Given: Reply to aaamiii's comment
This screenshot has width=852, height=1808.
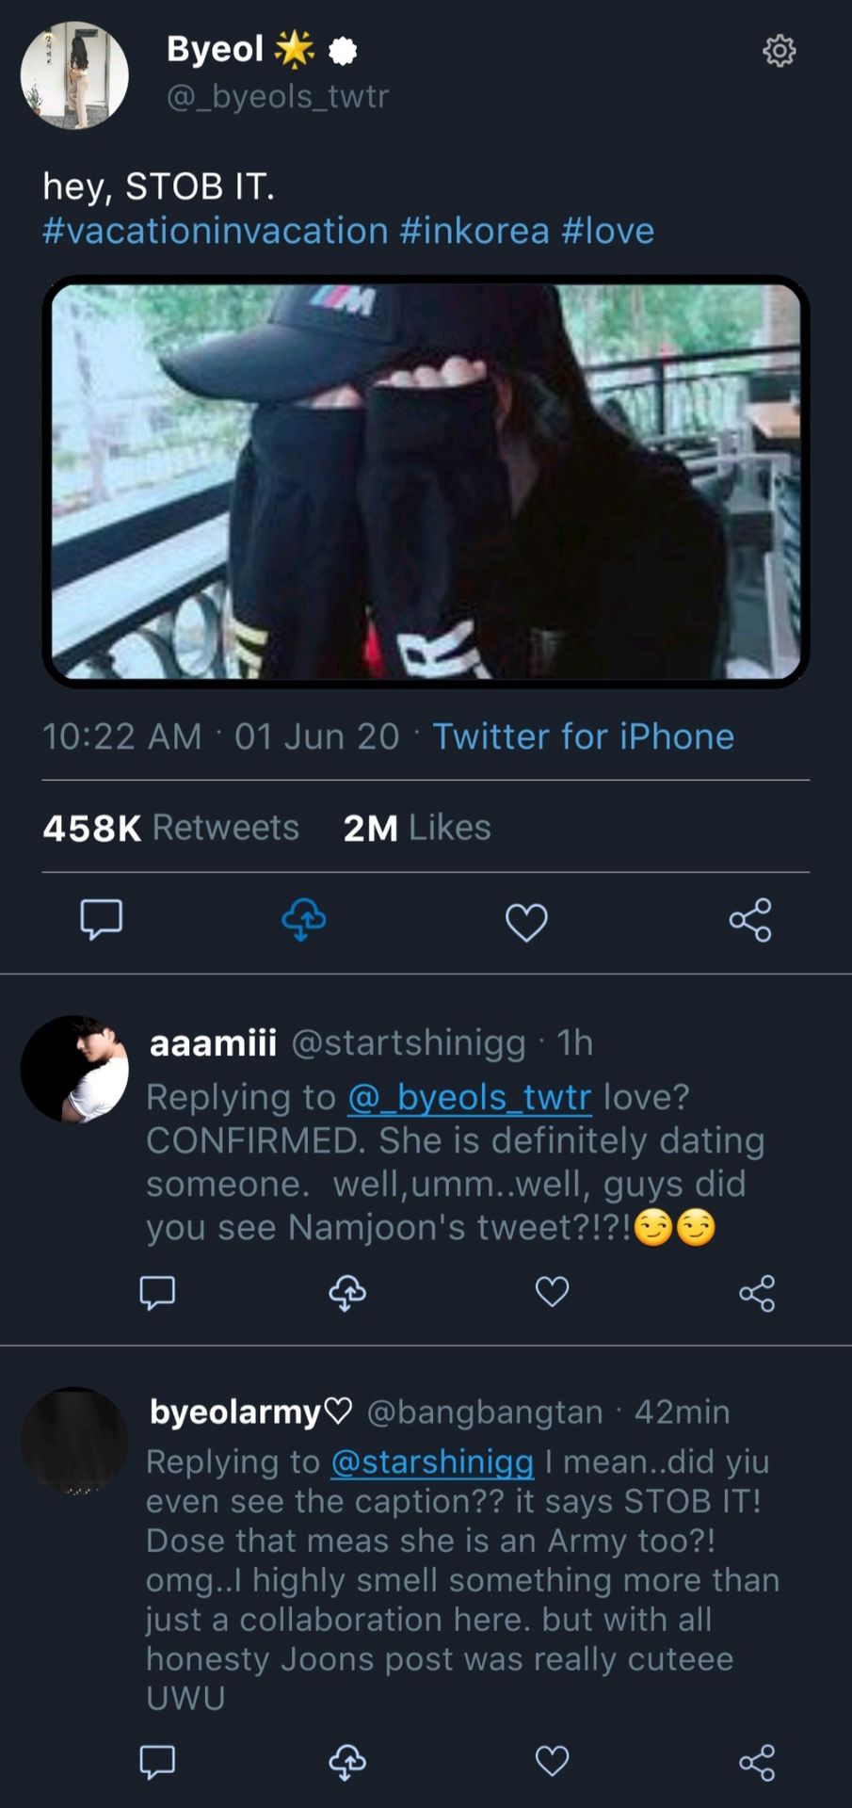Looking at the screenshot, I should (x=157, y=1292).
